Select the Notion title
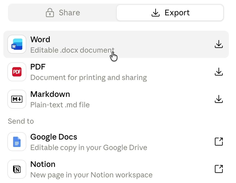Image resolution: width=236 pixels, height=183 pixels. pos(43,164)
